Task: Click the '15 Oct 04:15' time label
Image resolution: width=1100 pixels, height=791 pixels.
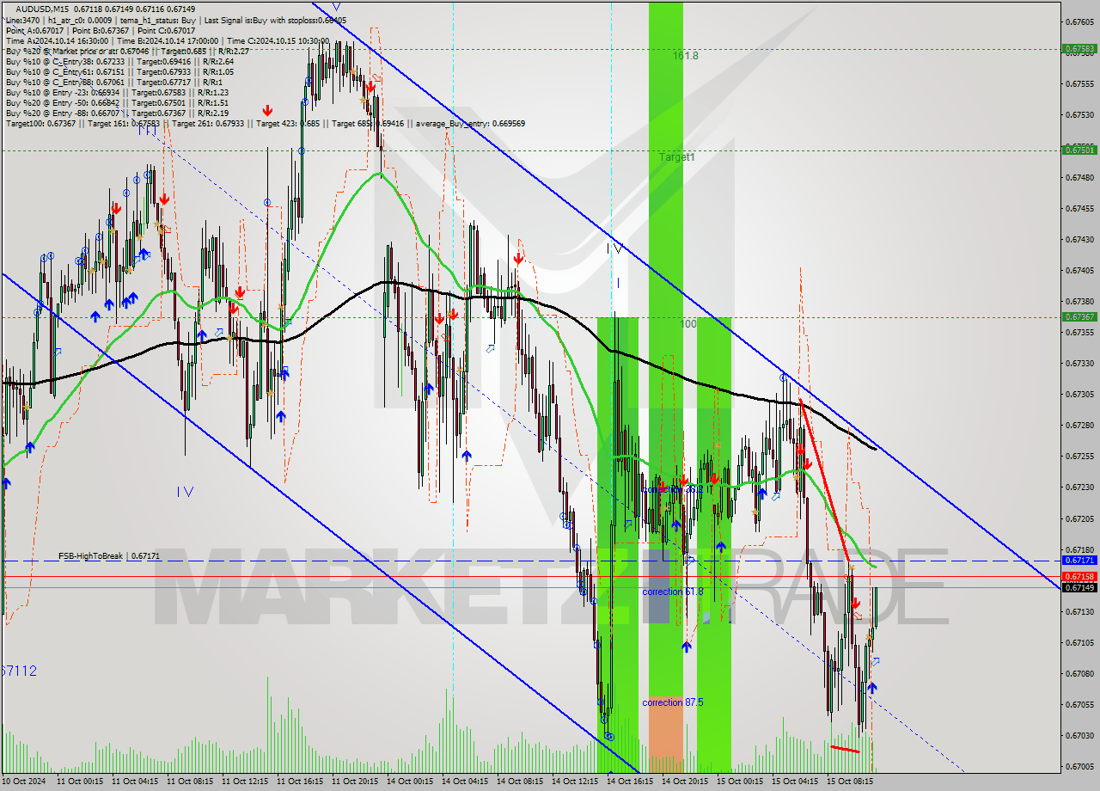Action: [795, 782]
